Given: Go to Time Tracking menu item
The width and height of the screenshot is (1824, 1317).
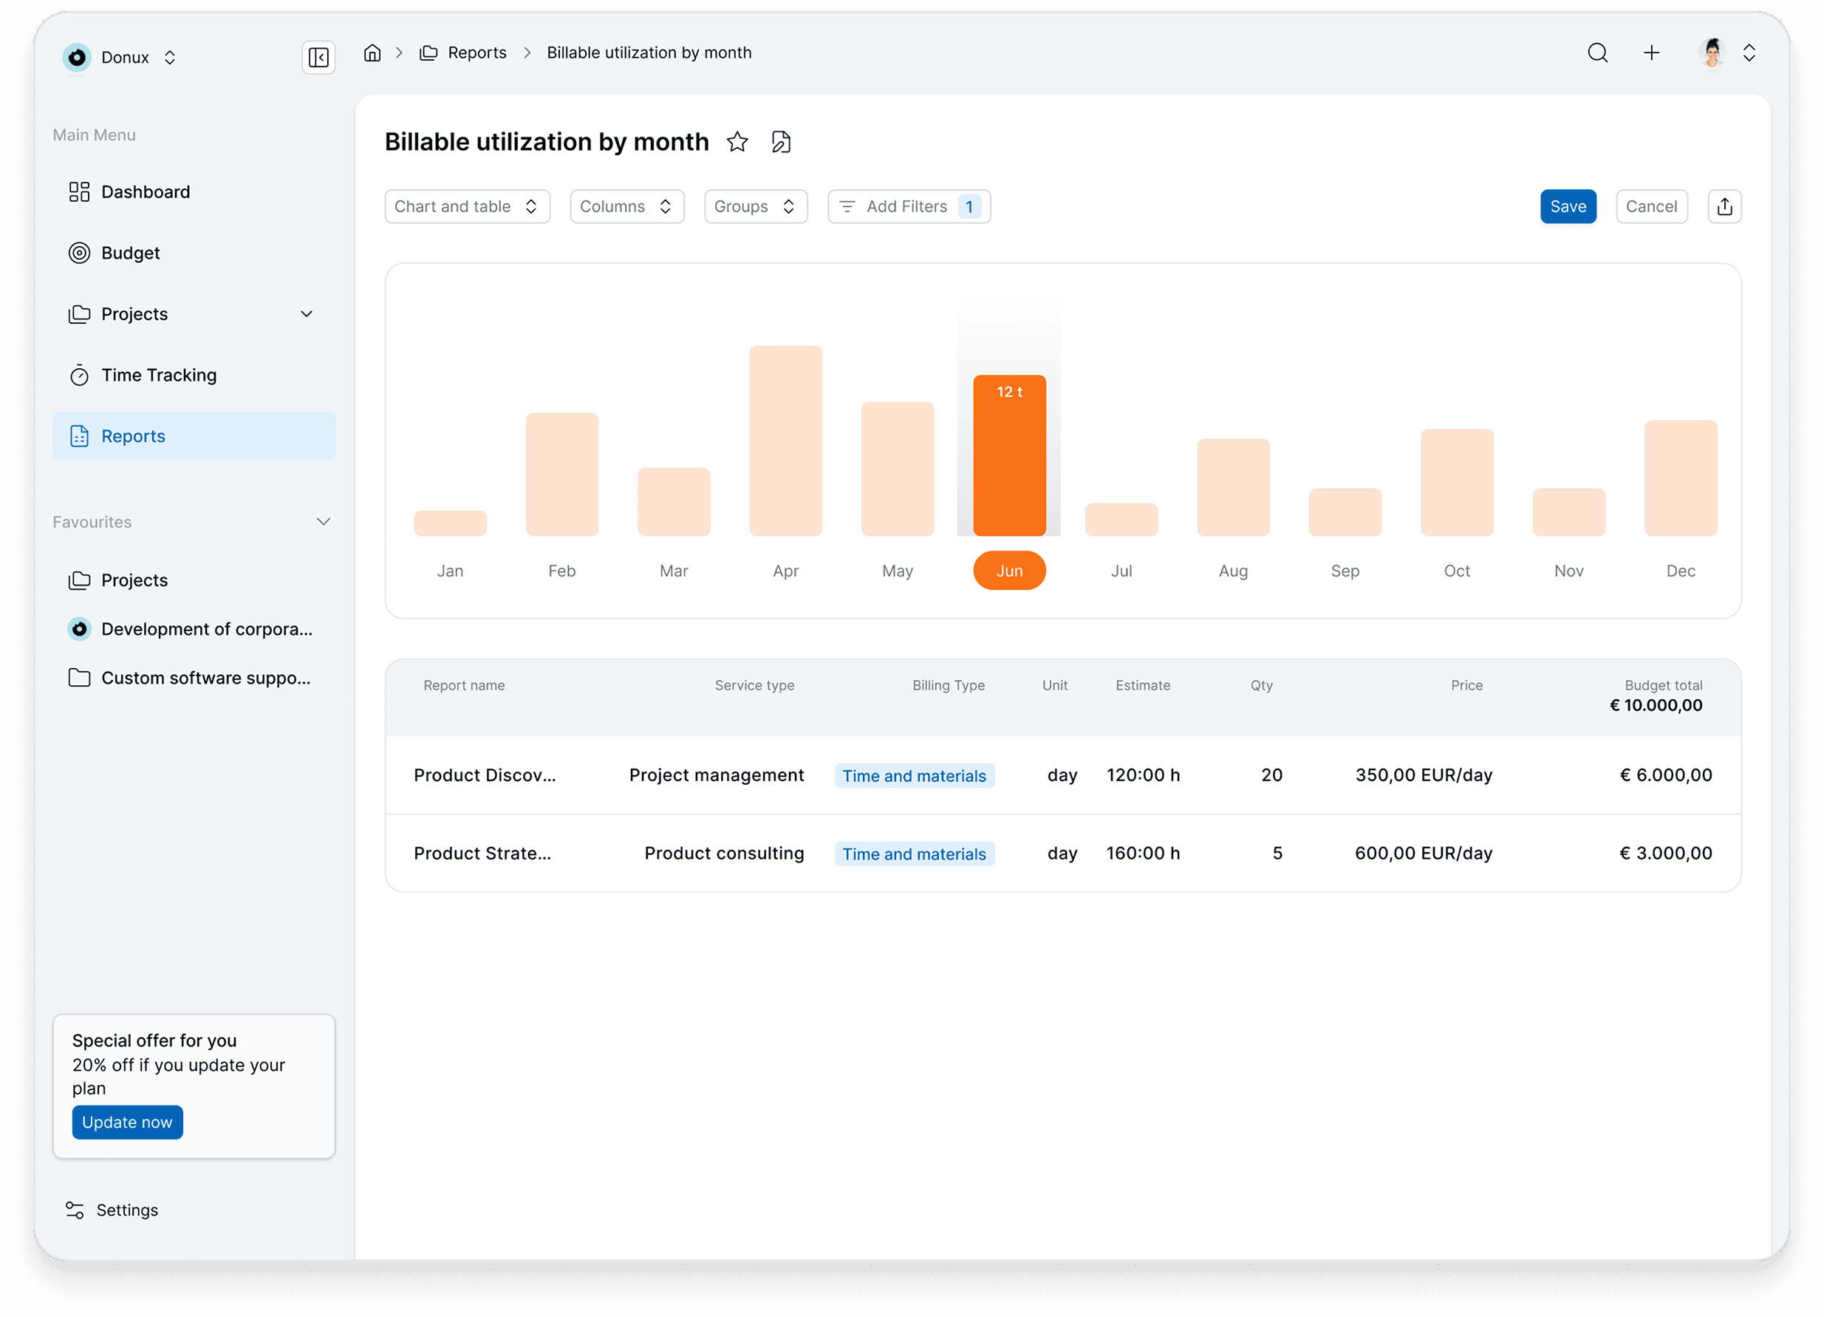Looking at the screenshot, I should (x=160, y=375).
